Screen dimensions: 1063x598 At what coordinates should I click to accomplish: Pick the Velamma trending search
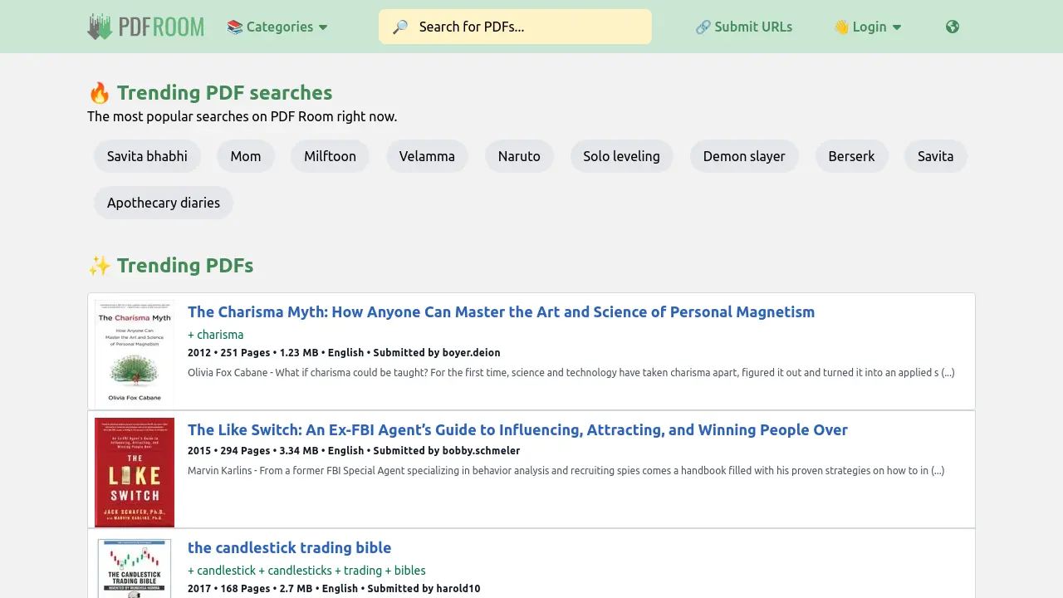(427, 156)
